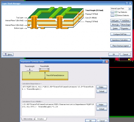The width and height of the screenshot is (134, 122).
Task: Click the TraceHeight label in diagram
Action: pos(30,66)
